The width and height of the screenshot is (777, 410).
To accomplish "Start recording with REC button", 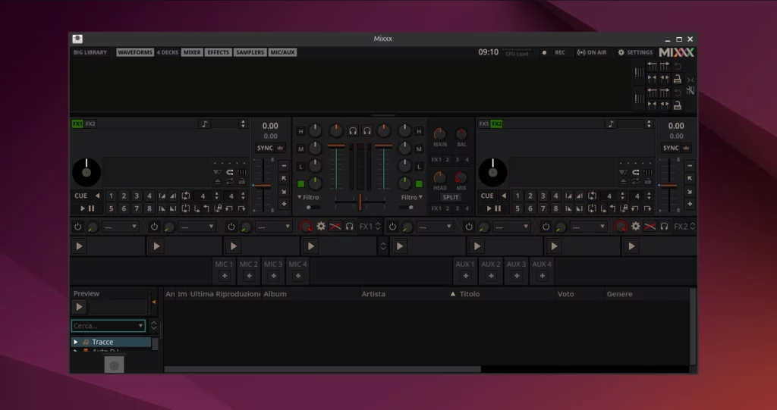I will click(x=554, y=52).
